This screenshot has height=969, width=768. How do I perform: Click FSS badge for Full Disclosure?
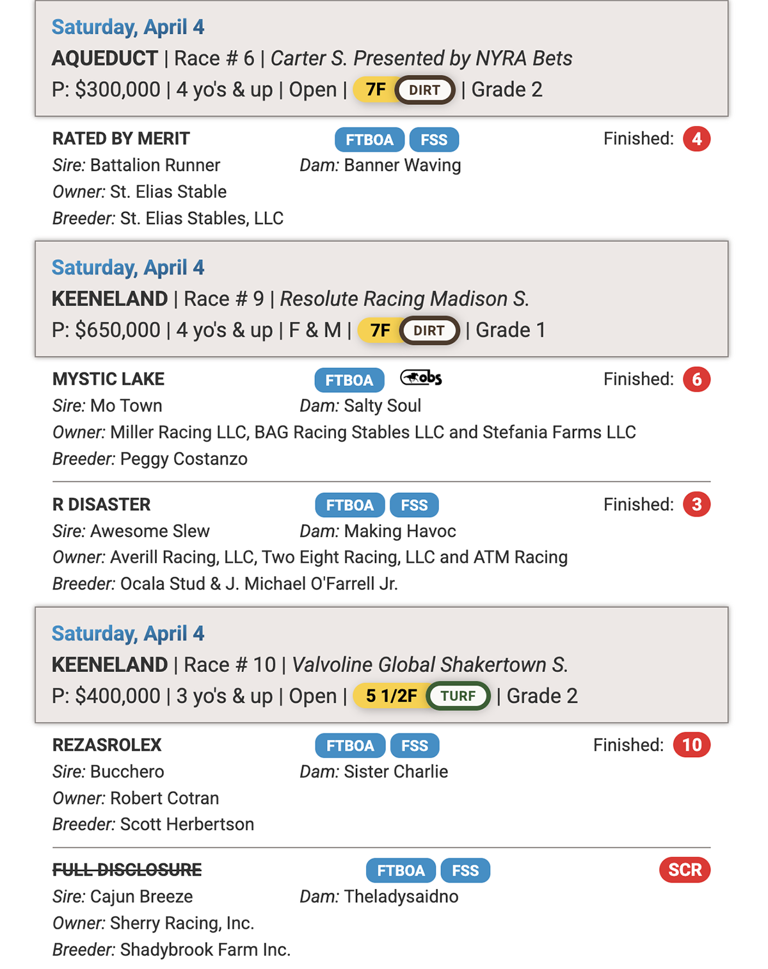point(465,870)
